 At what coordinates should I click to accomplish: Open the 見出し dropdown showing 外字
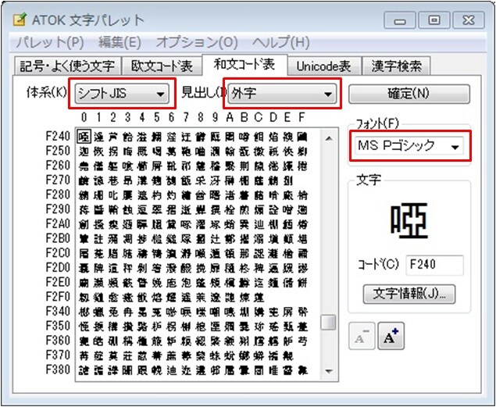pyautogui.click(x=282, y=94)
